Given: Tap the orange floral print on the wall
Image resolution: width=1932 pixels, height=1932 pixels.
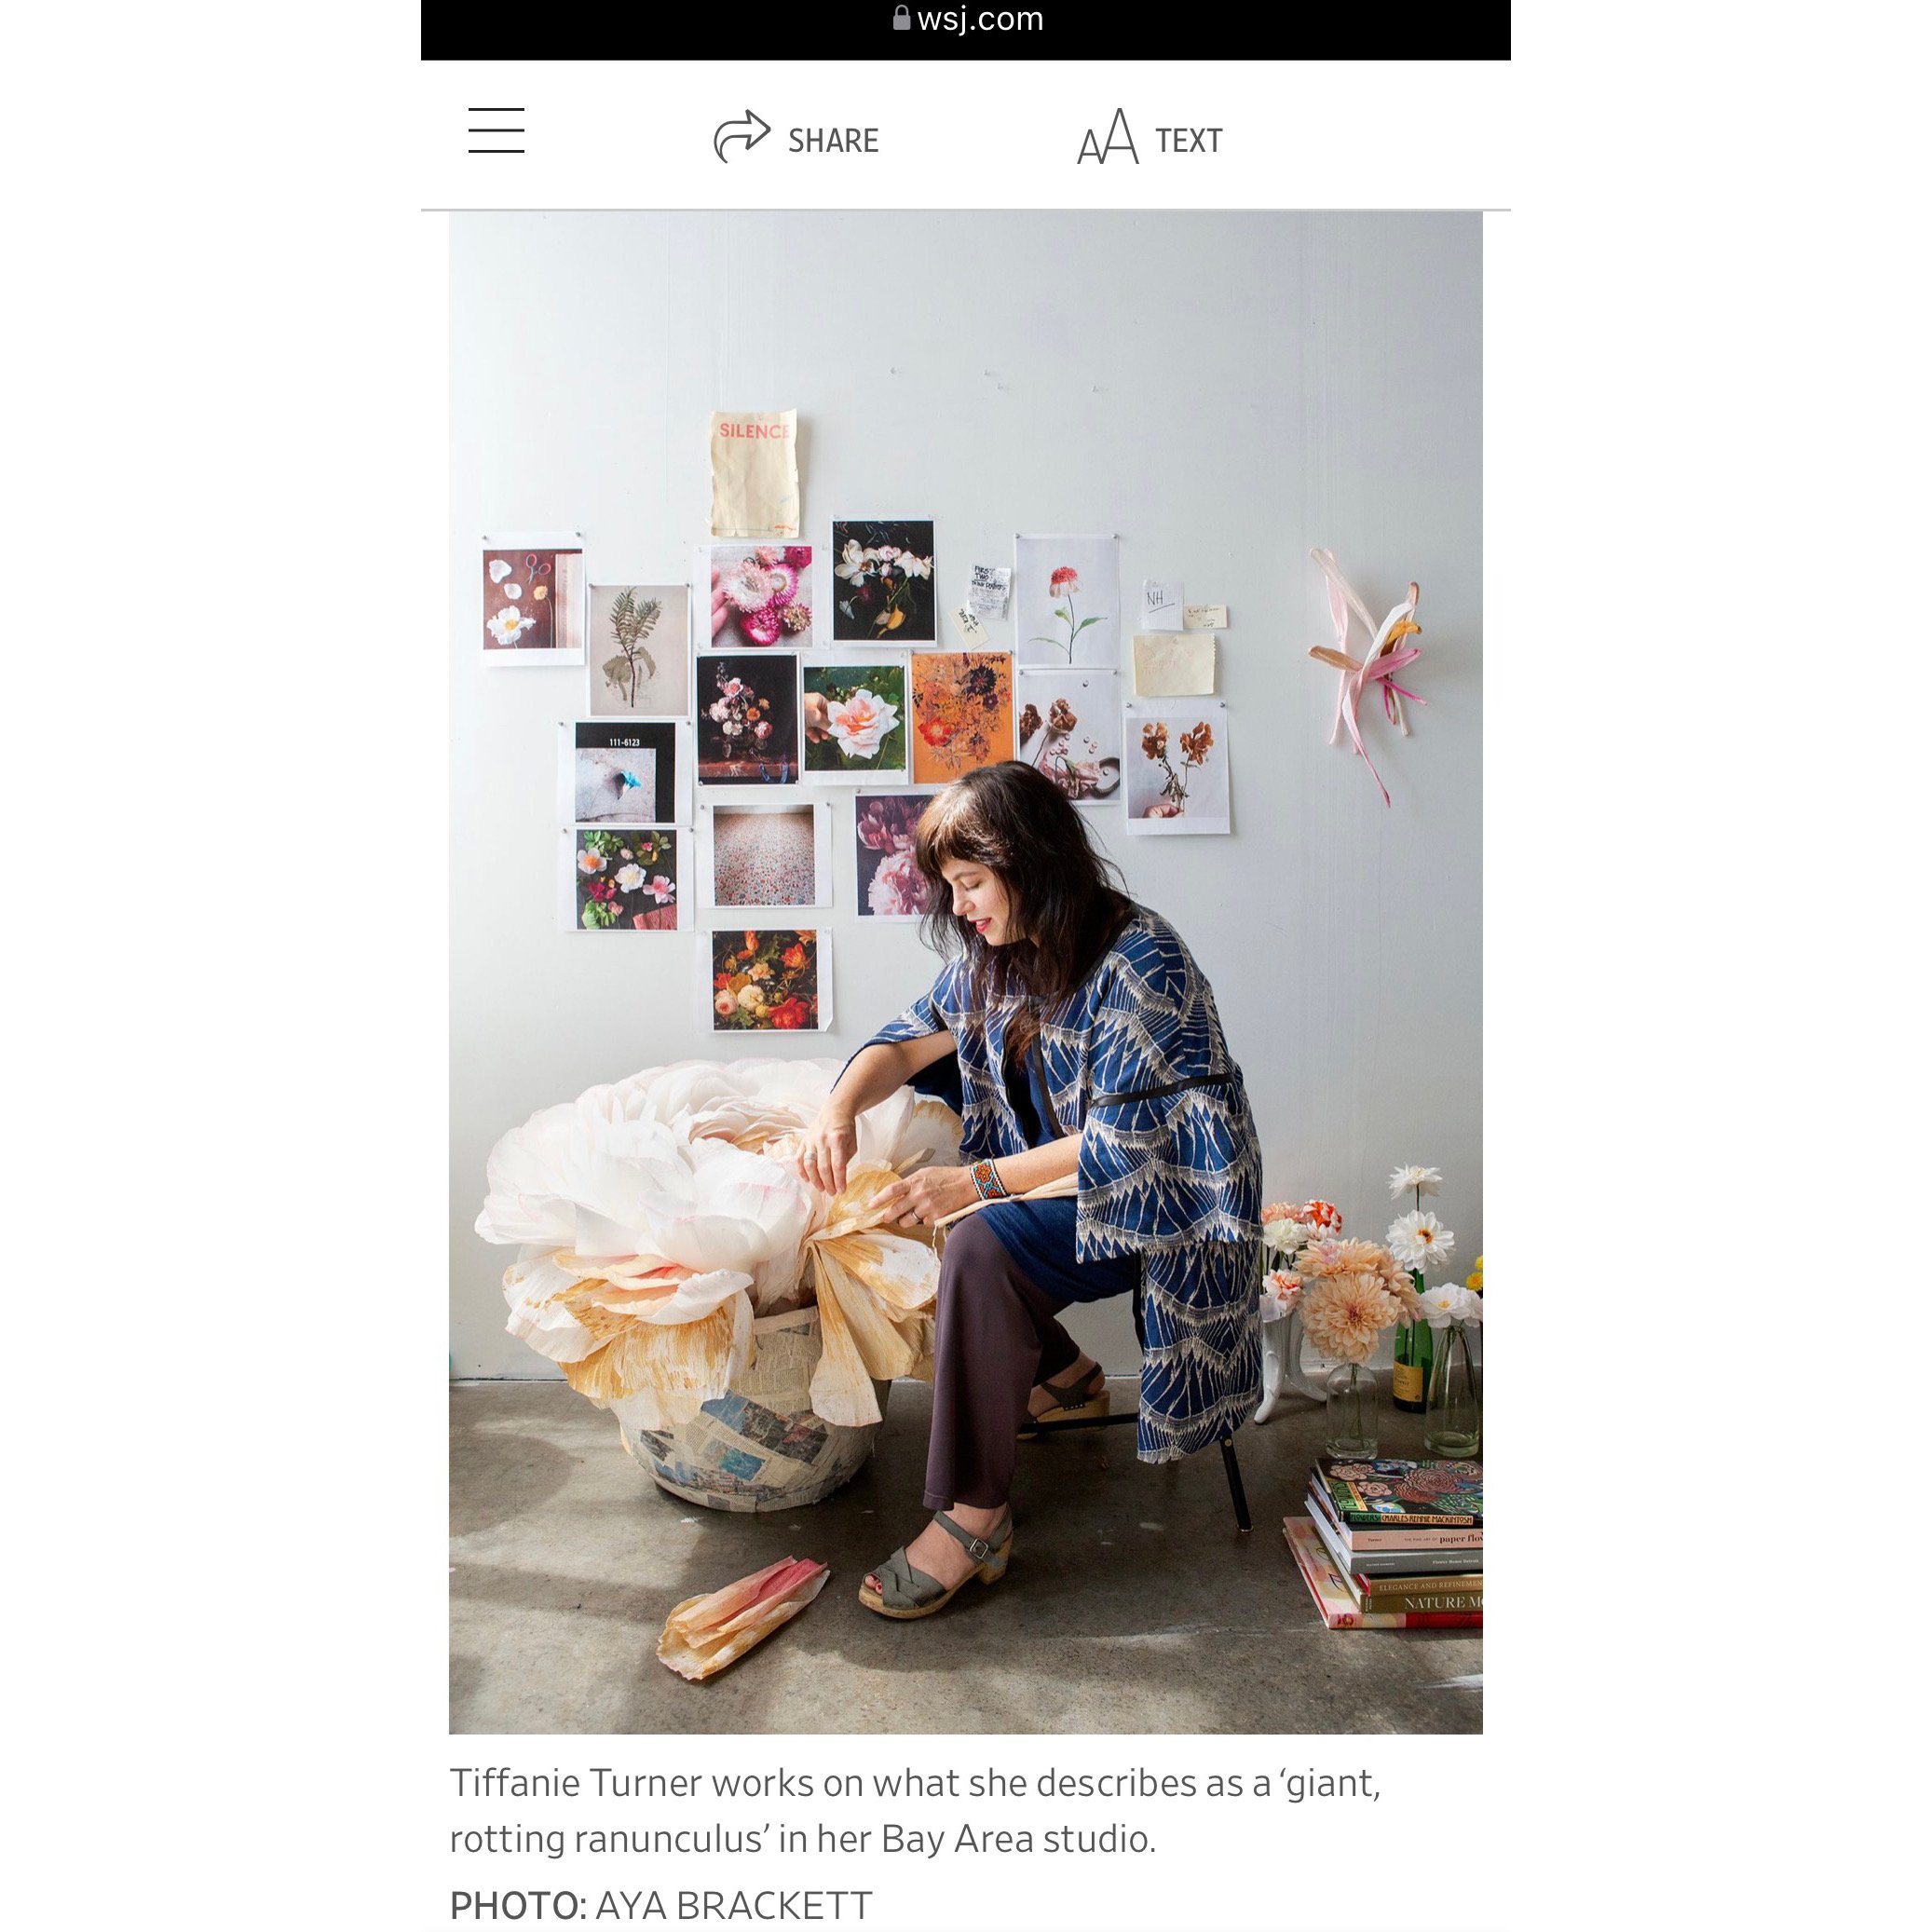Looking at the screenshot, I should [961, 718].
